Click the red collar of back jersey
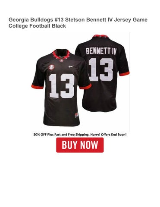 coord(100,37)
